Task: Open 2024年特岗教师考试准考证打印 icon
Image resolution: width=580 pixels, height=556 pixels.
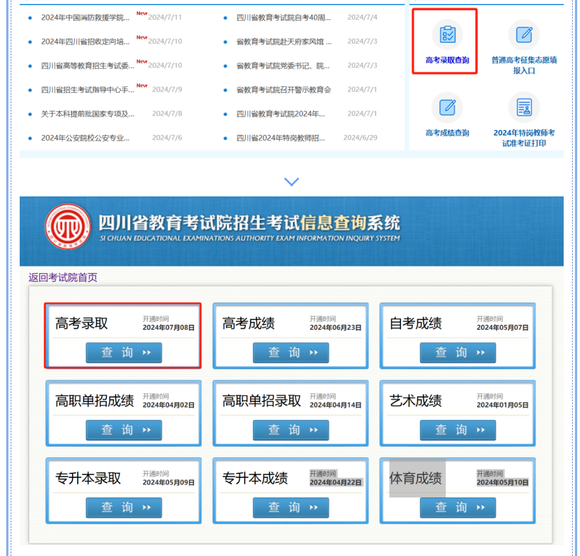Action: [x=524, y=107]
